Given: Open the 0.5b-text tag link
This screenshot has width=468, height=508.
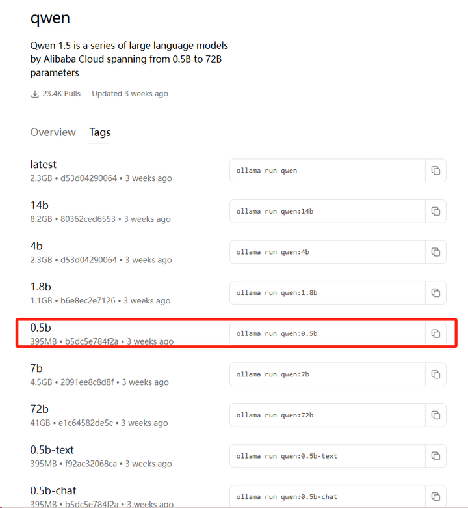Looking at the screenshot, I should pos(52,450).
